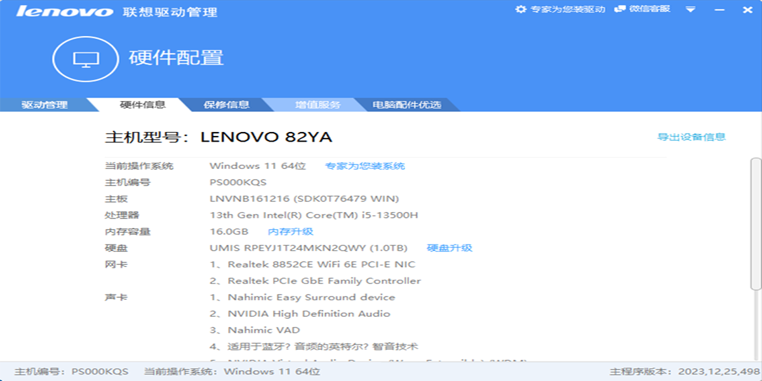Select the 硬件信息 tab
The height and width of the screenshot is (381, 762).
pyautogui.click(x=143, y=105)
